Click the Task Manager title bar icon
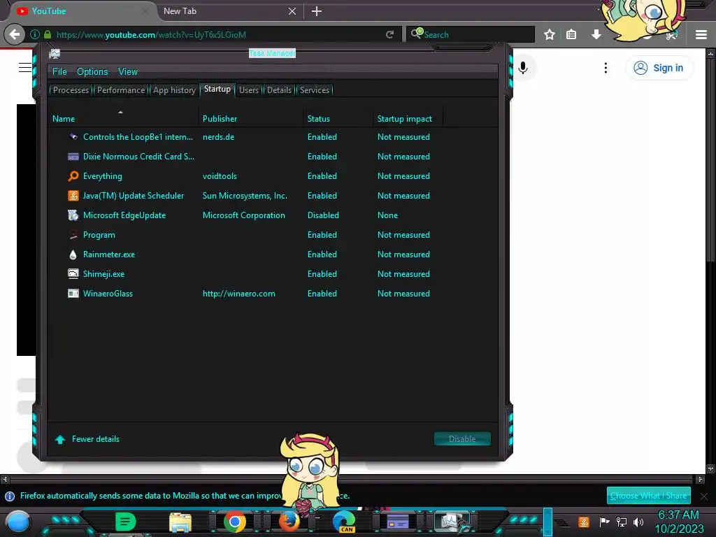Viewport: 716px width, 537px height. [55, 54]
